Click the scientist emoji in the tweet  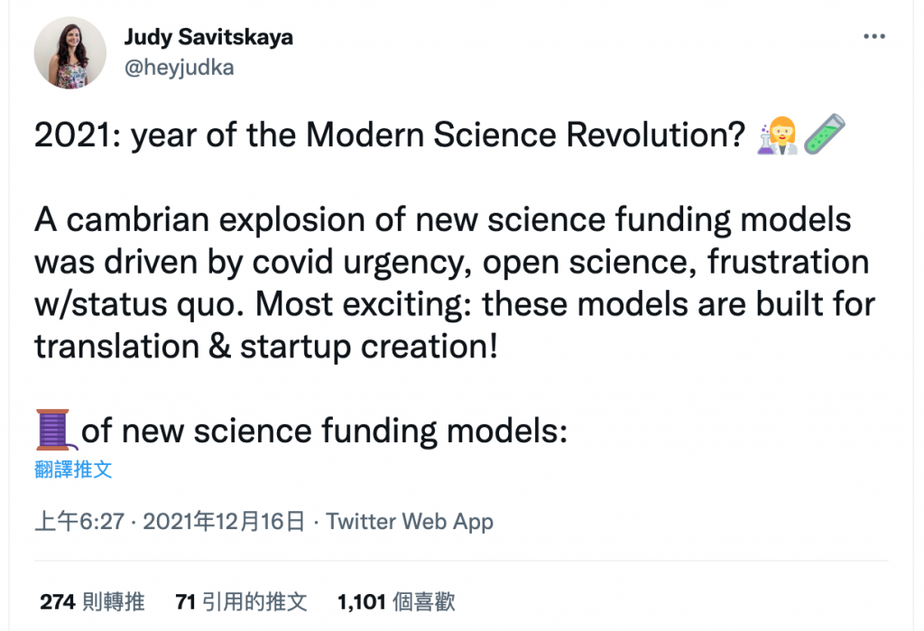coord(777,134)
